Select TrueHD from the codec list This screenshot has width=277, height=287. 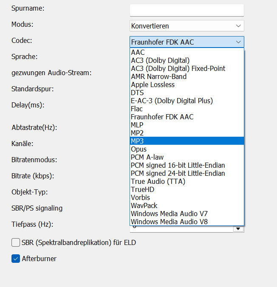click(x=187, y=189)
